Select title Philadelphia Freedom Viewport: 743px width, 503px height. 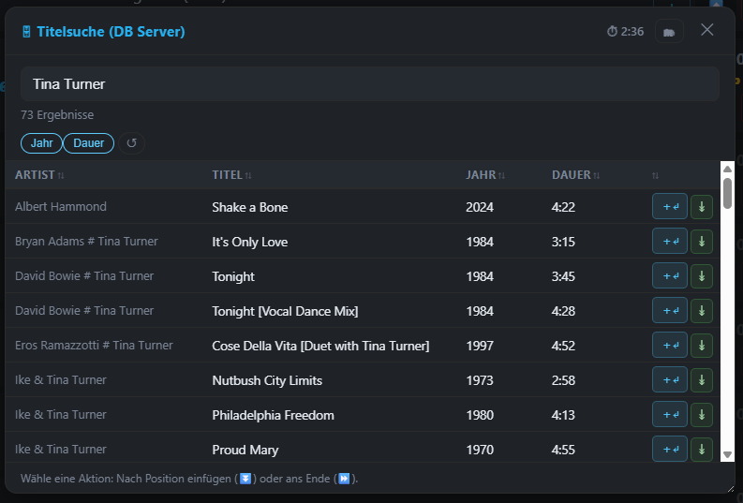pyautogui.click(x=273, y=415)
